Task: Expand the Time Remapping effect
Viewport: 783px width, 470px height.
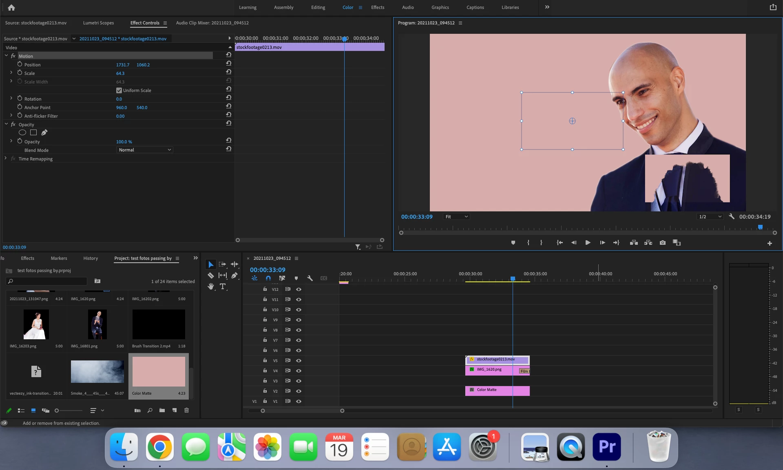Action: [5, 158]
